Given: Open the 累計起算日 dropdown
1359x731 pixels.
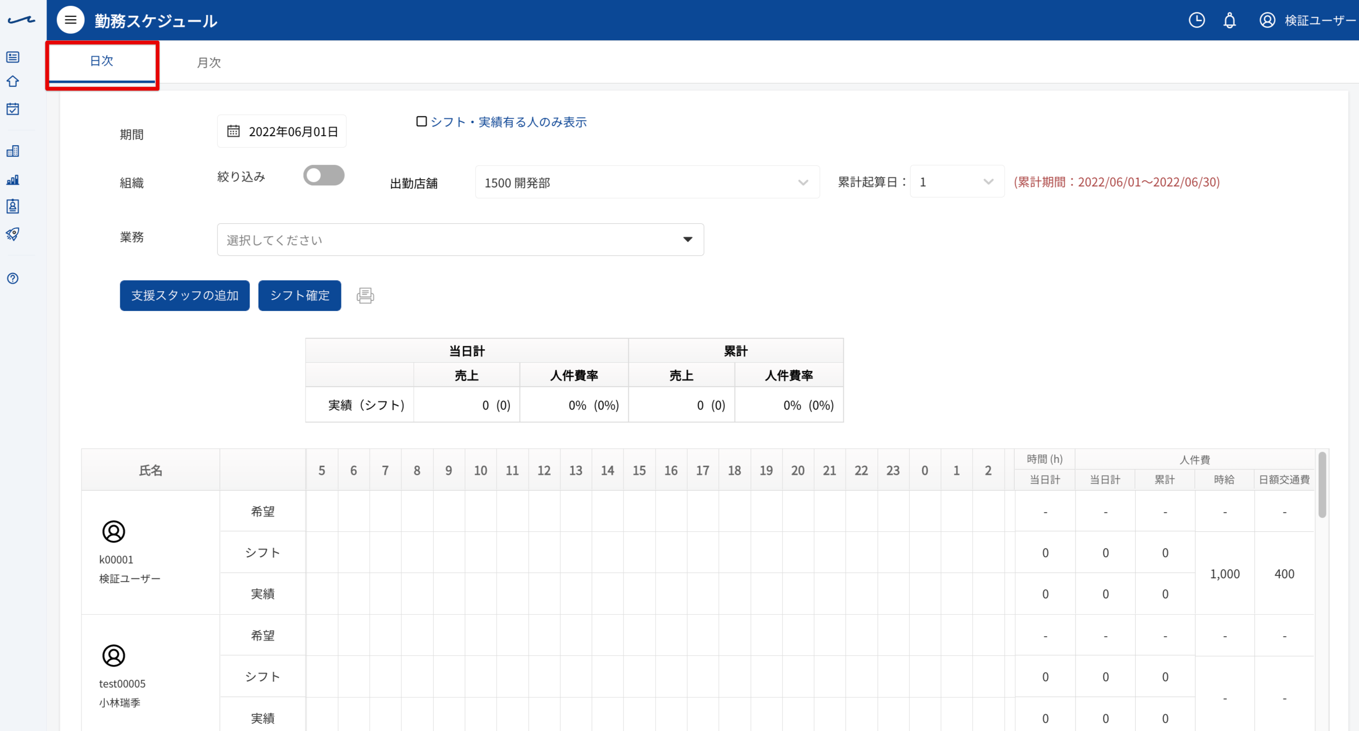Looking at the screenshot, I should click(957, 182).
